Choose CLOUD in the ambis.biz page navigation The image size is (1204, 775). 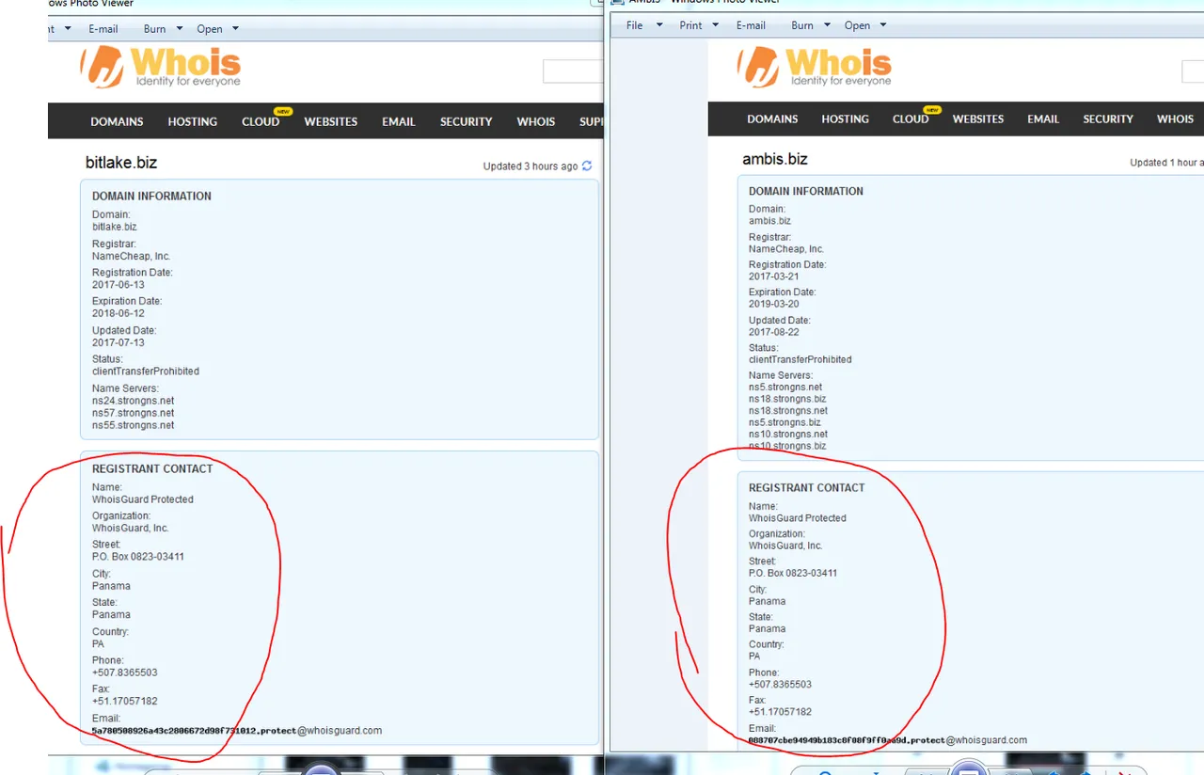[x=911, y=119]
